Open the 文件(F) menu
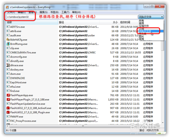Image resolution: width=170 pixels, height=138 pixels. [x=11, y=12]
